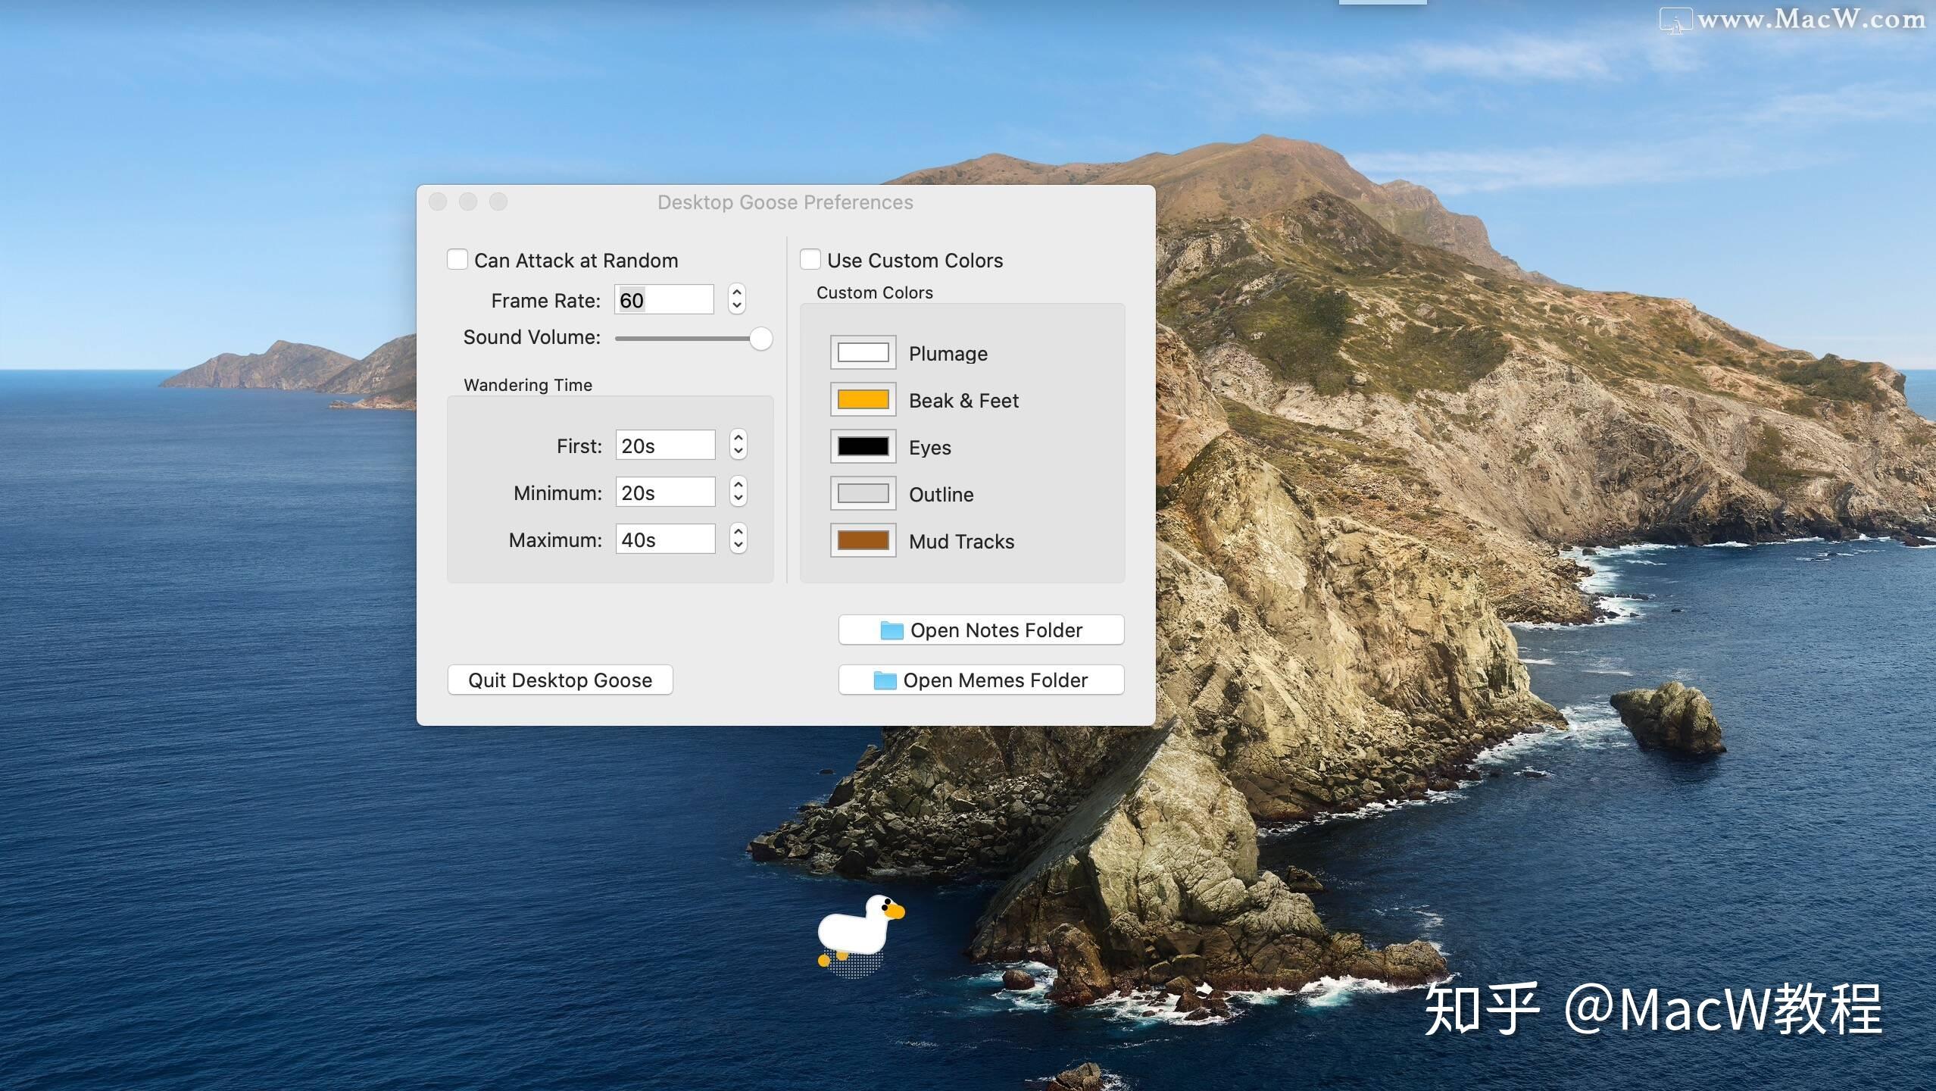Image resolution: width=1936 pixels, height=1091 pixels.
Task: Open the Mud Tracks brown color well
Action: (x=863, y=541)
